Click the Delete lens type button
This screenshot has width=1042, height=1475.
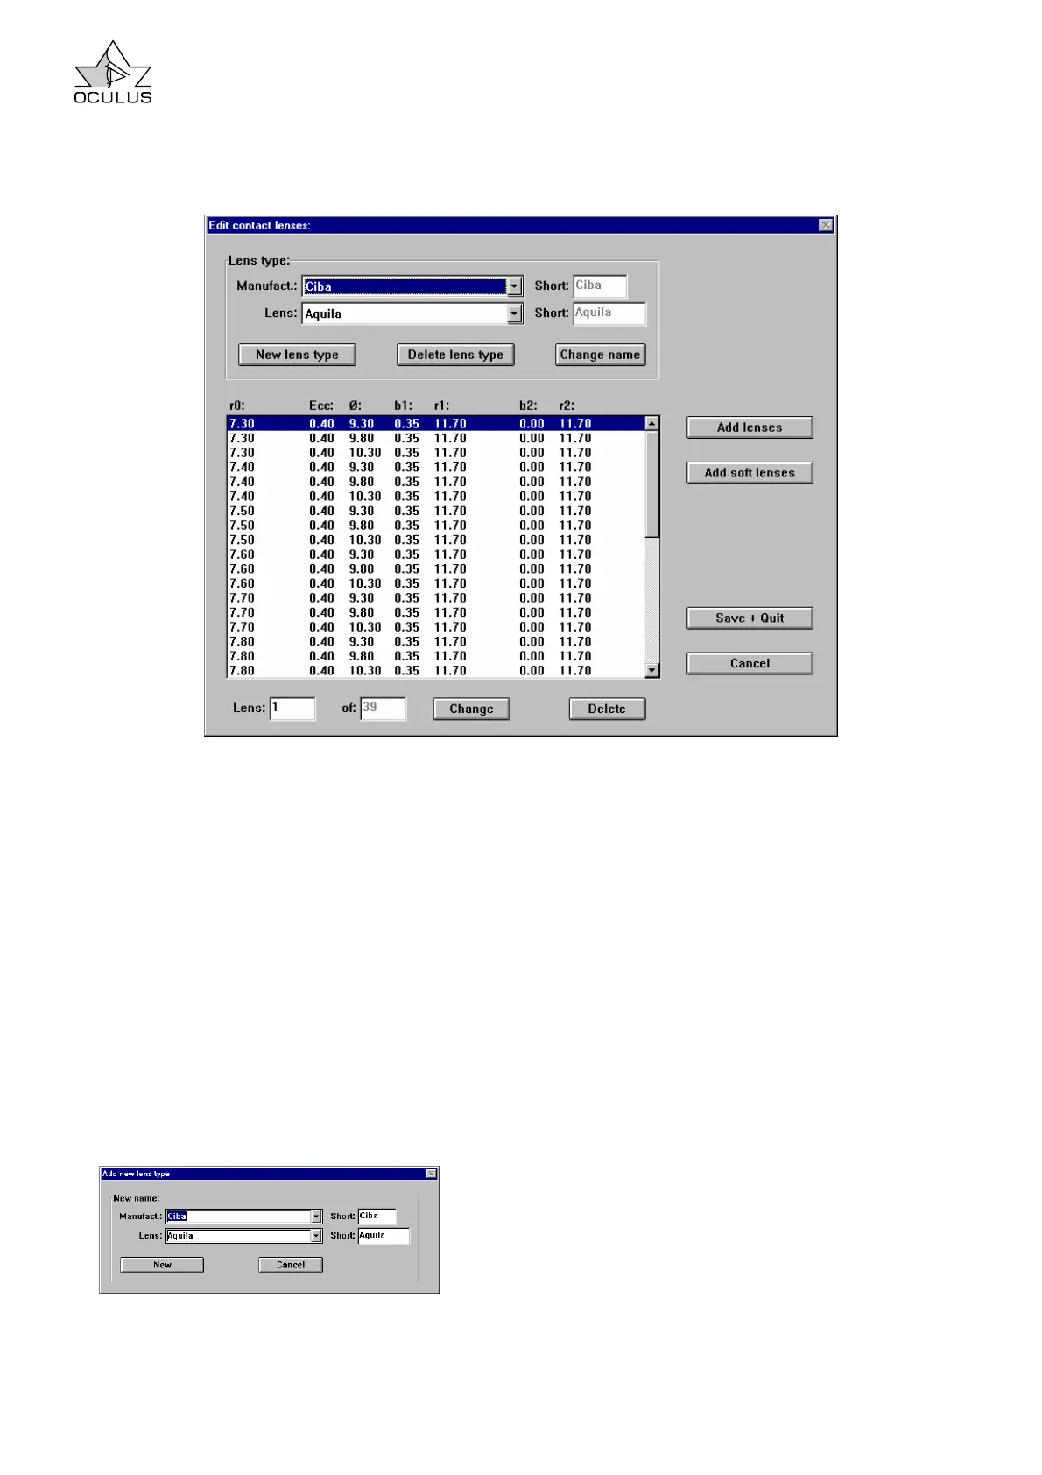(455, 355)
